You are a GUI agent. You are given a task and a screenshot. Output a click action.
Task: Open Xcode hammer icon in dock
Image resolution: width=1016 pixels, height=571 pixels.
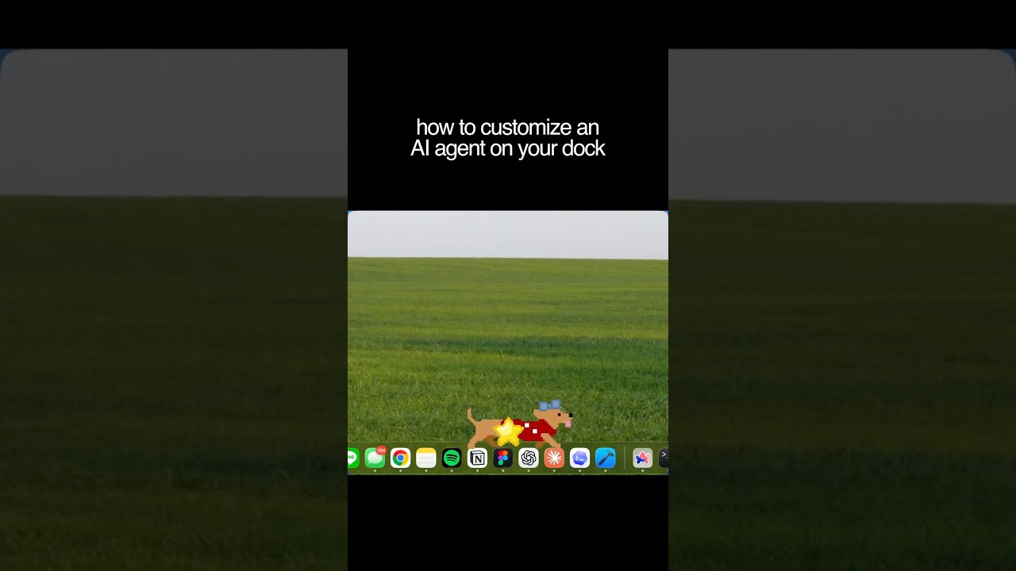pyautogui.click(x=606, y=458)
